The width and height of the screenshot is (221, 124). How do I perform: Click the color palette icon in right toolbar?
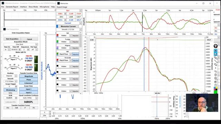[x=215, y=89]
